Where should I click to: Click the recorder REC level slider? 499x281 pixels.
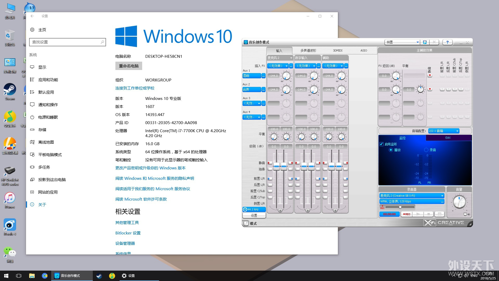(x=400, y=207)
